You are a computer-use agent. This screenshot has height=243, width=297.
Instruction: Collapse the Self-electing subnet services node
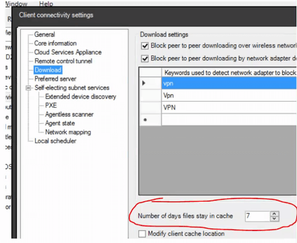click(28, 88)
